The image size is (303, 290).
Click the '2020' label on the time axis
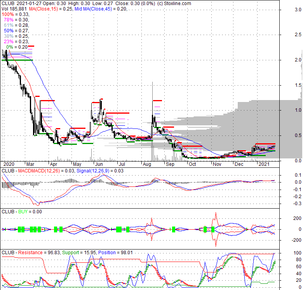[x=9, y=164]
